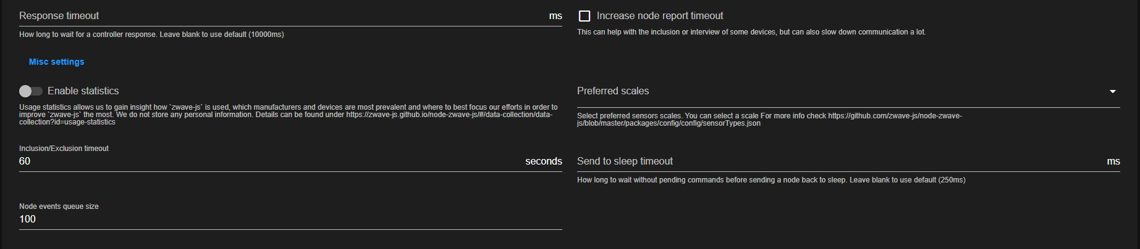Click the ms suffix of Send to sleep timeout
The width and height of the screenshot is (1140, 249).
click(1113, 161)
